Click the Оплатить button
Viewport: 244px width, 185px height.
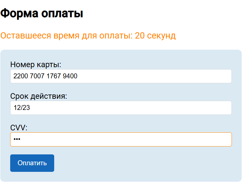[32, 163]
